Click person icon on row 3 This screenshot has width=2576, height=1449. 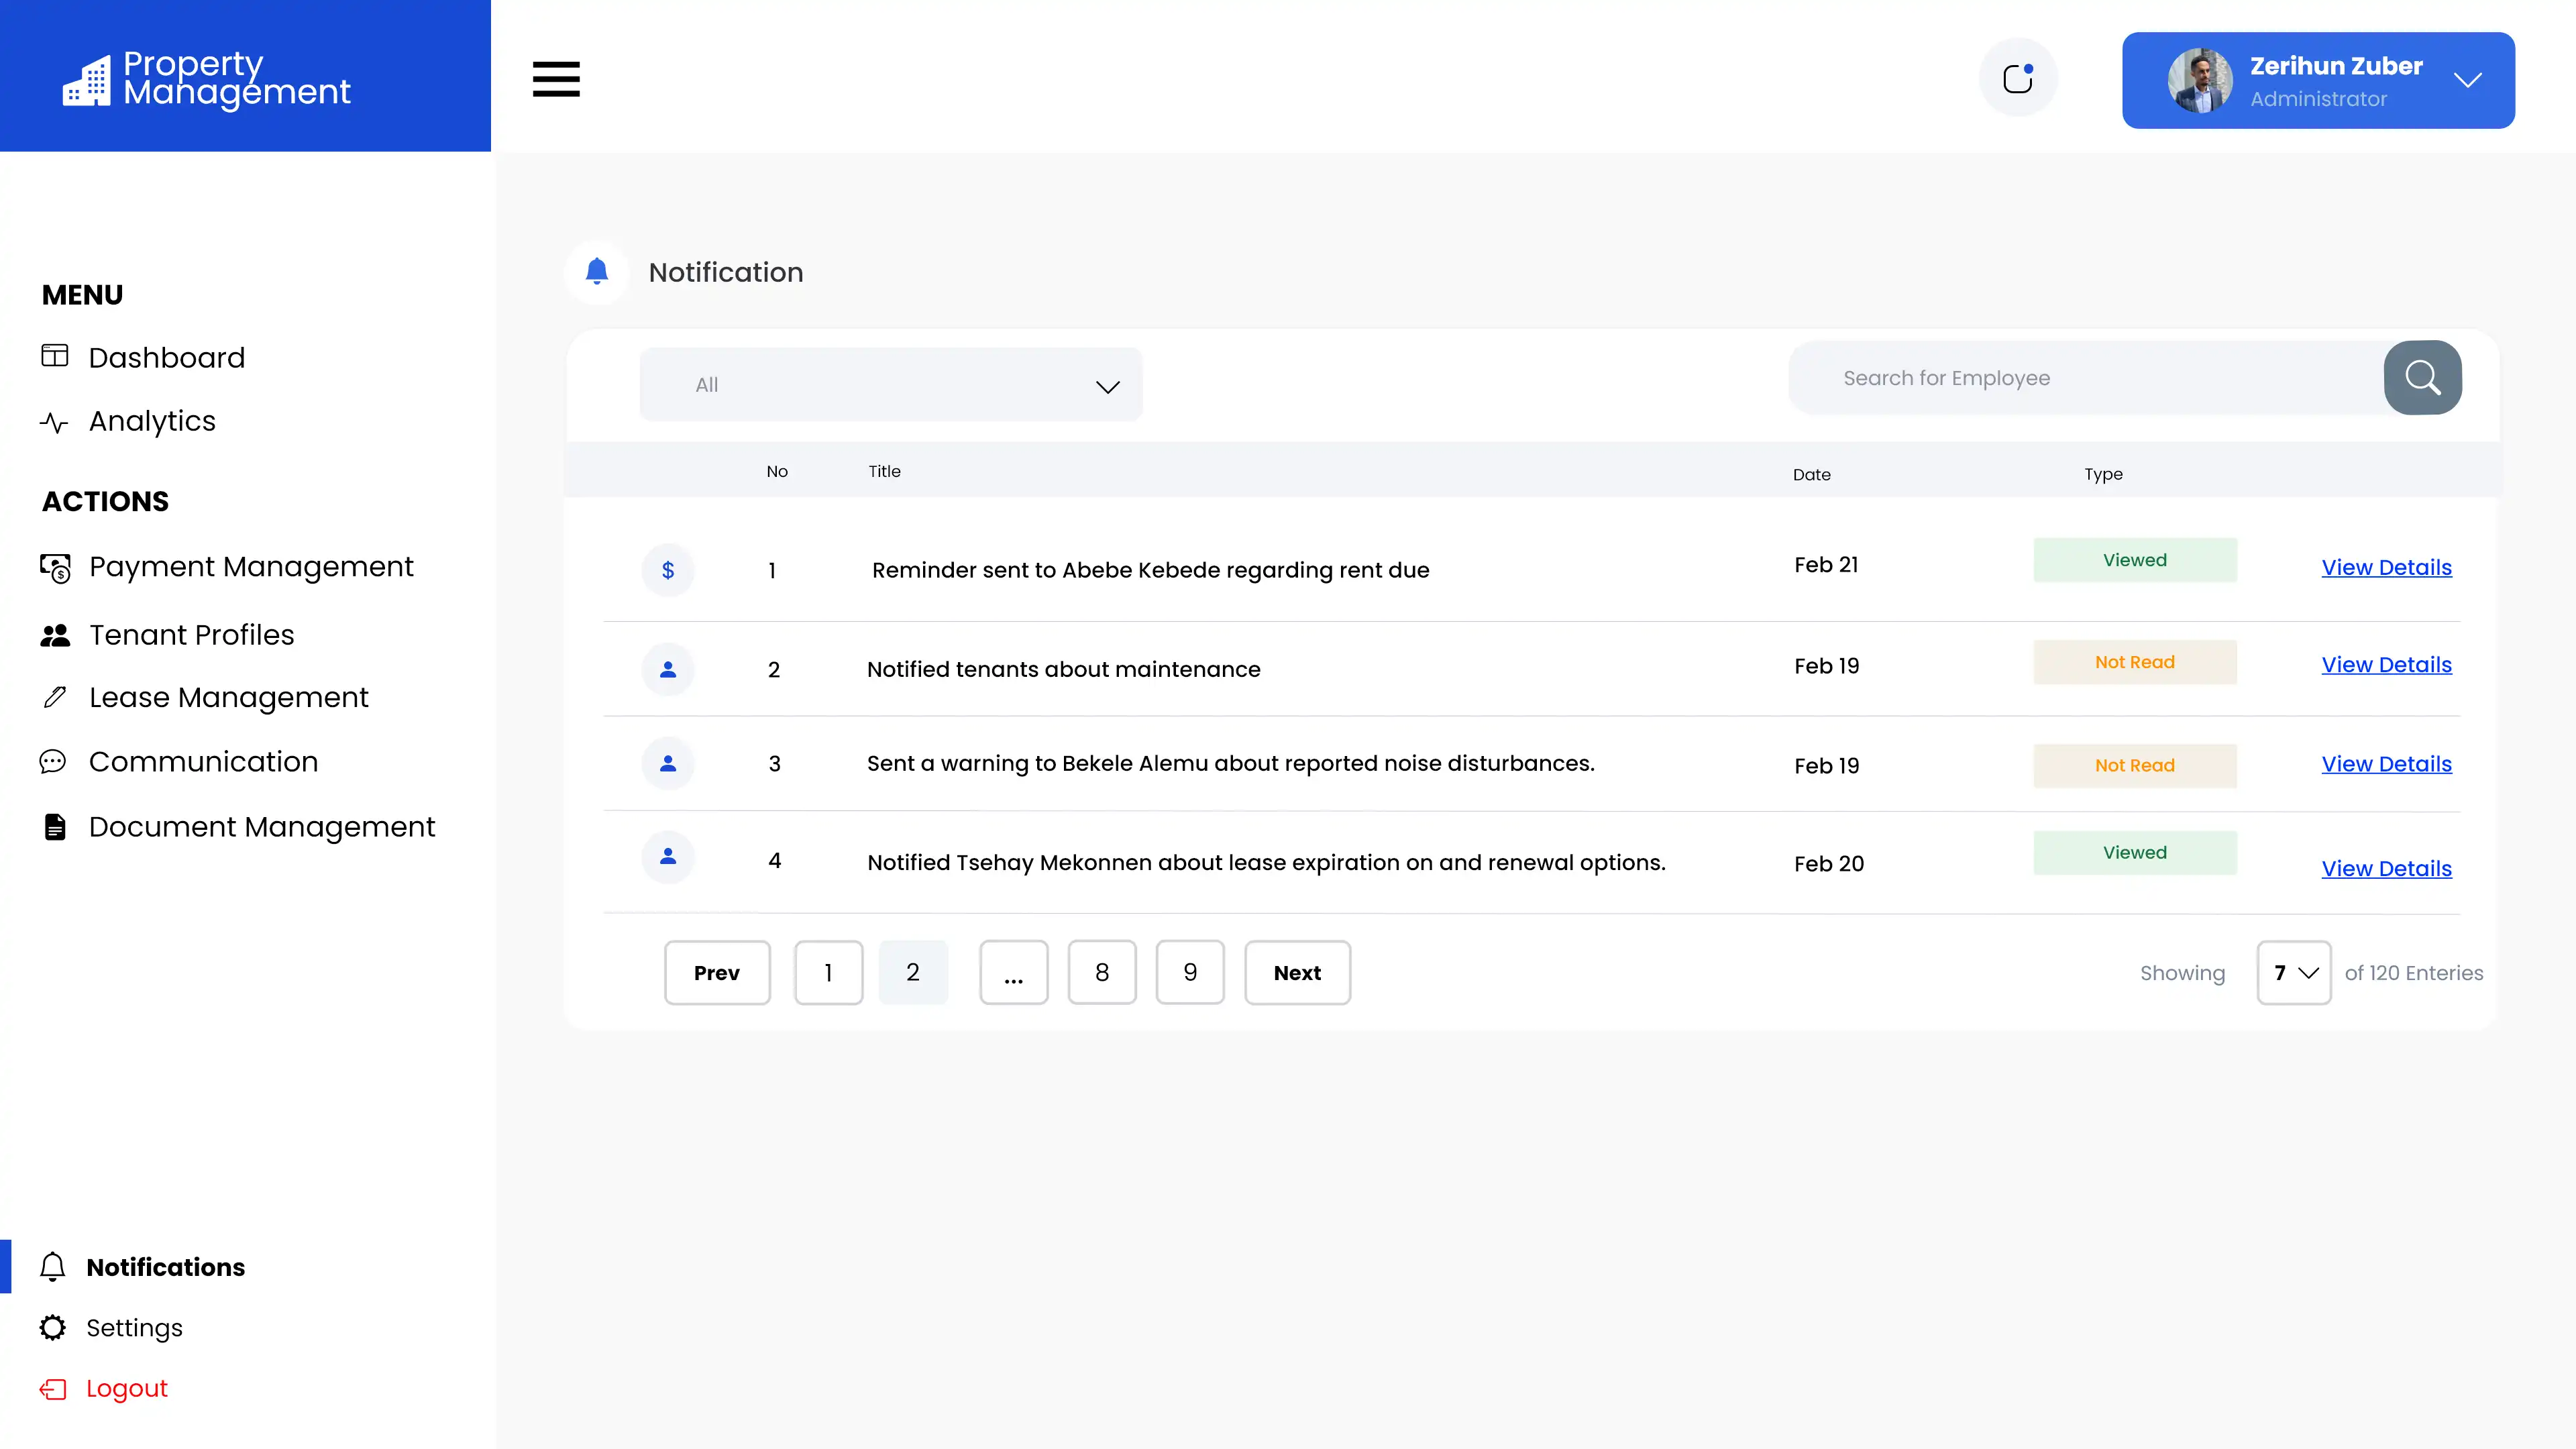coord(668,764)
